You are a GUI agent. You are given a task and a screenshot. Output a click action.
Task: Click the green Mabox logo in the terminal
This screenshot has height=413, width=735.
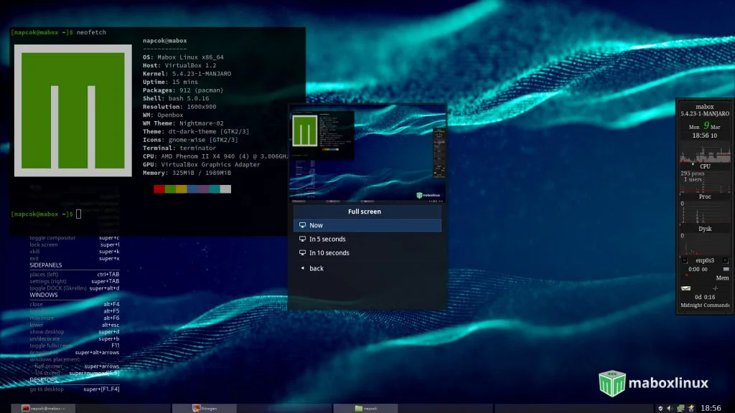coord(73,110)
